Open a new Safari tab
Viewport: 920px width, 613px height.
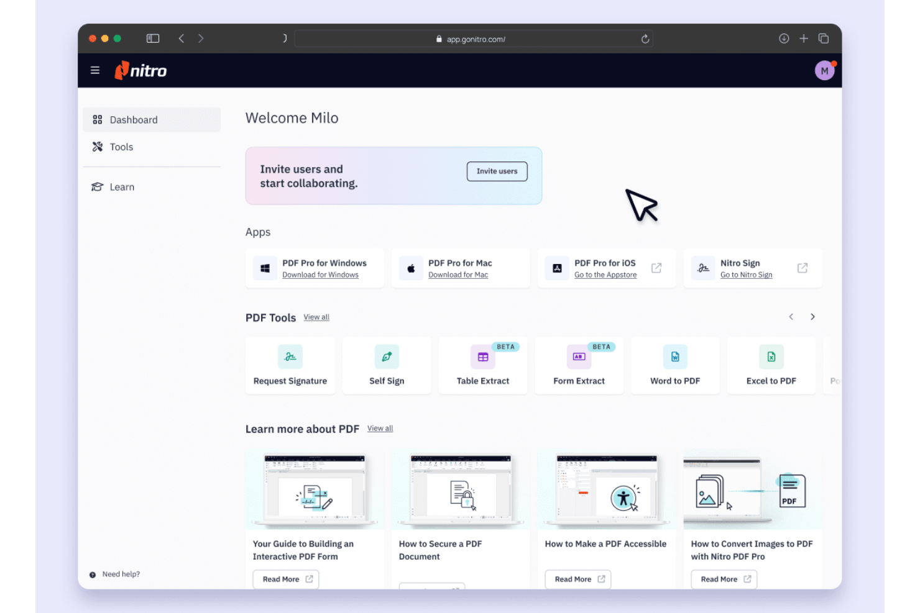coord(804,39)
